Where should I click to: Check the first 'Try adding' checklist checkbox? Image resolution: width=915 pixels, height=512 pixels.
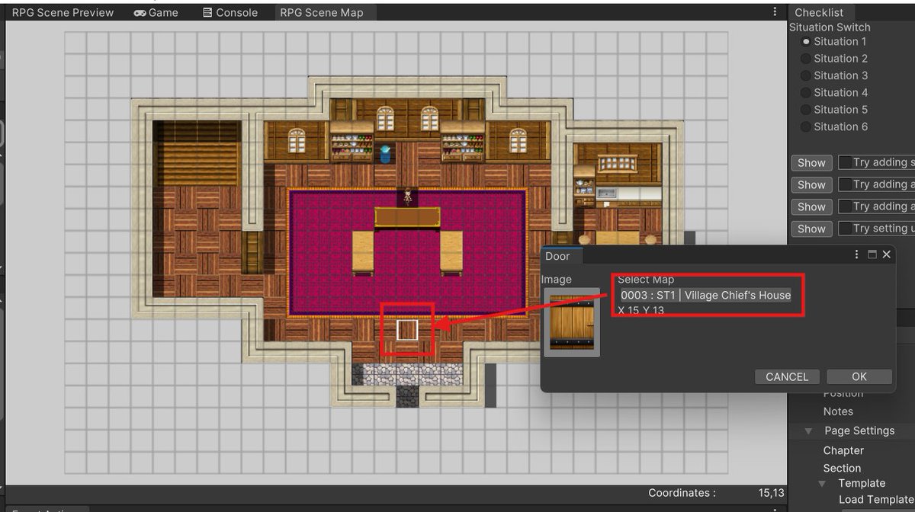846,162
